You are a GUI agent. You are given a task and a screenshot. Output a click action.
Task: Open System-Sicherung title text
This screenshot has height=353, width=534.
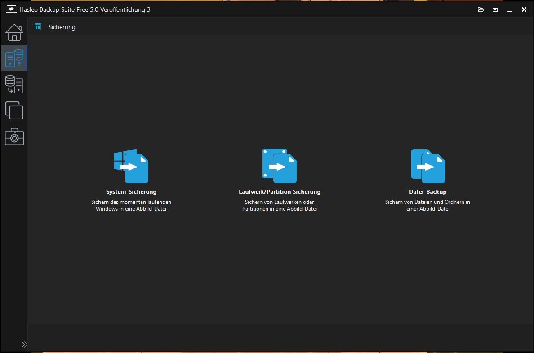[x=131, y=192]
